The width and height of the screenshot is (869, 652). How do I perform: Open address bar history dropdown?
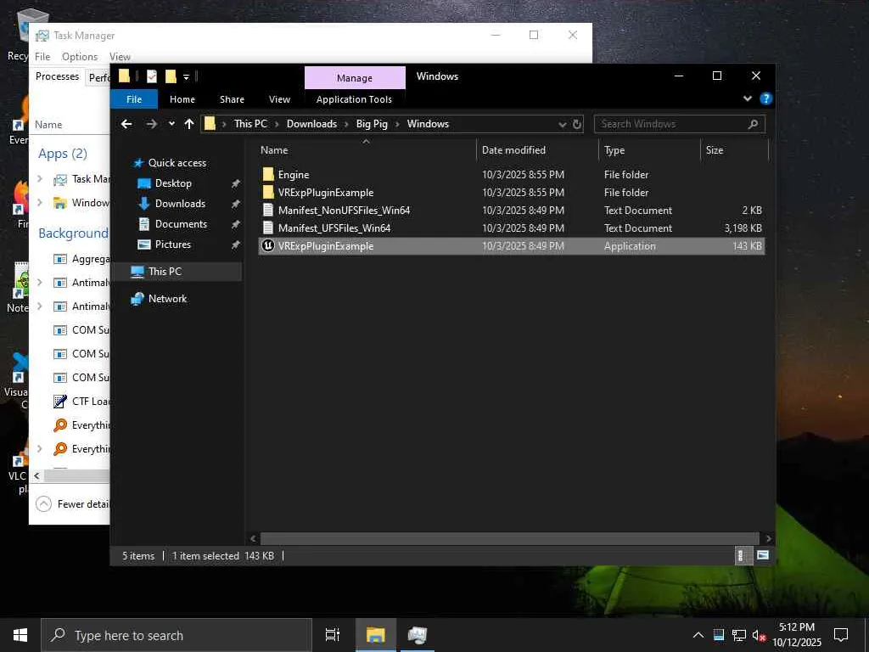click(563, 124)
